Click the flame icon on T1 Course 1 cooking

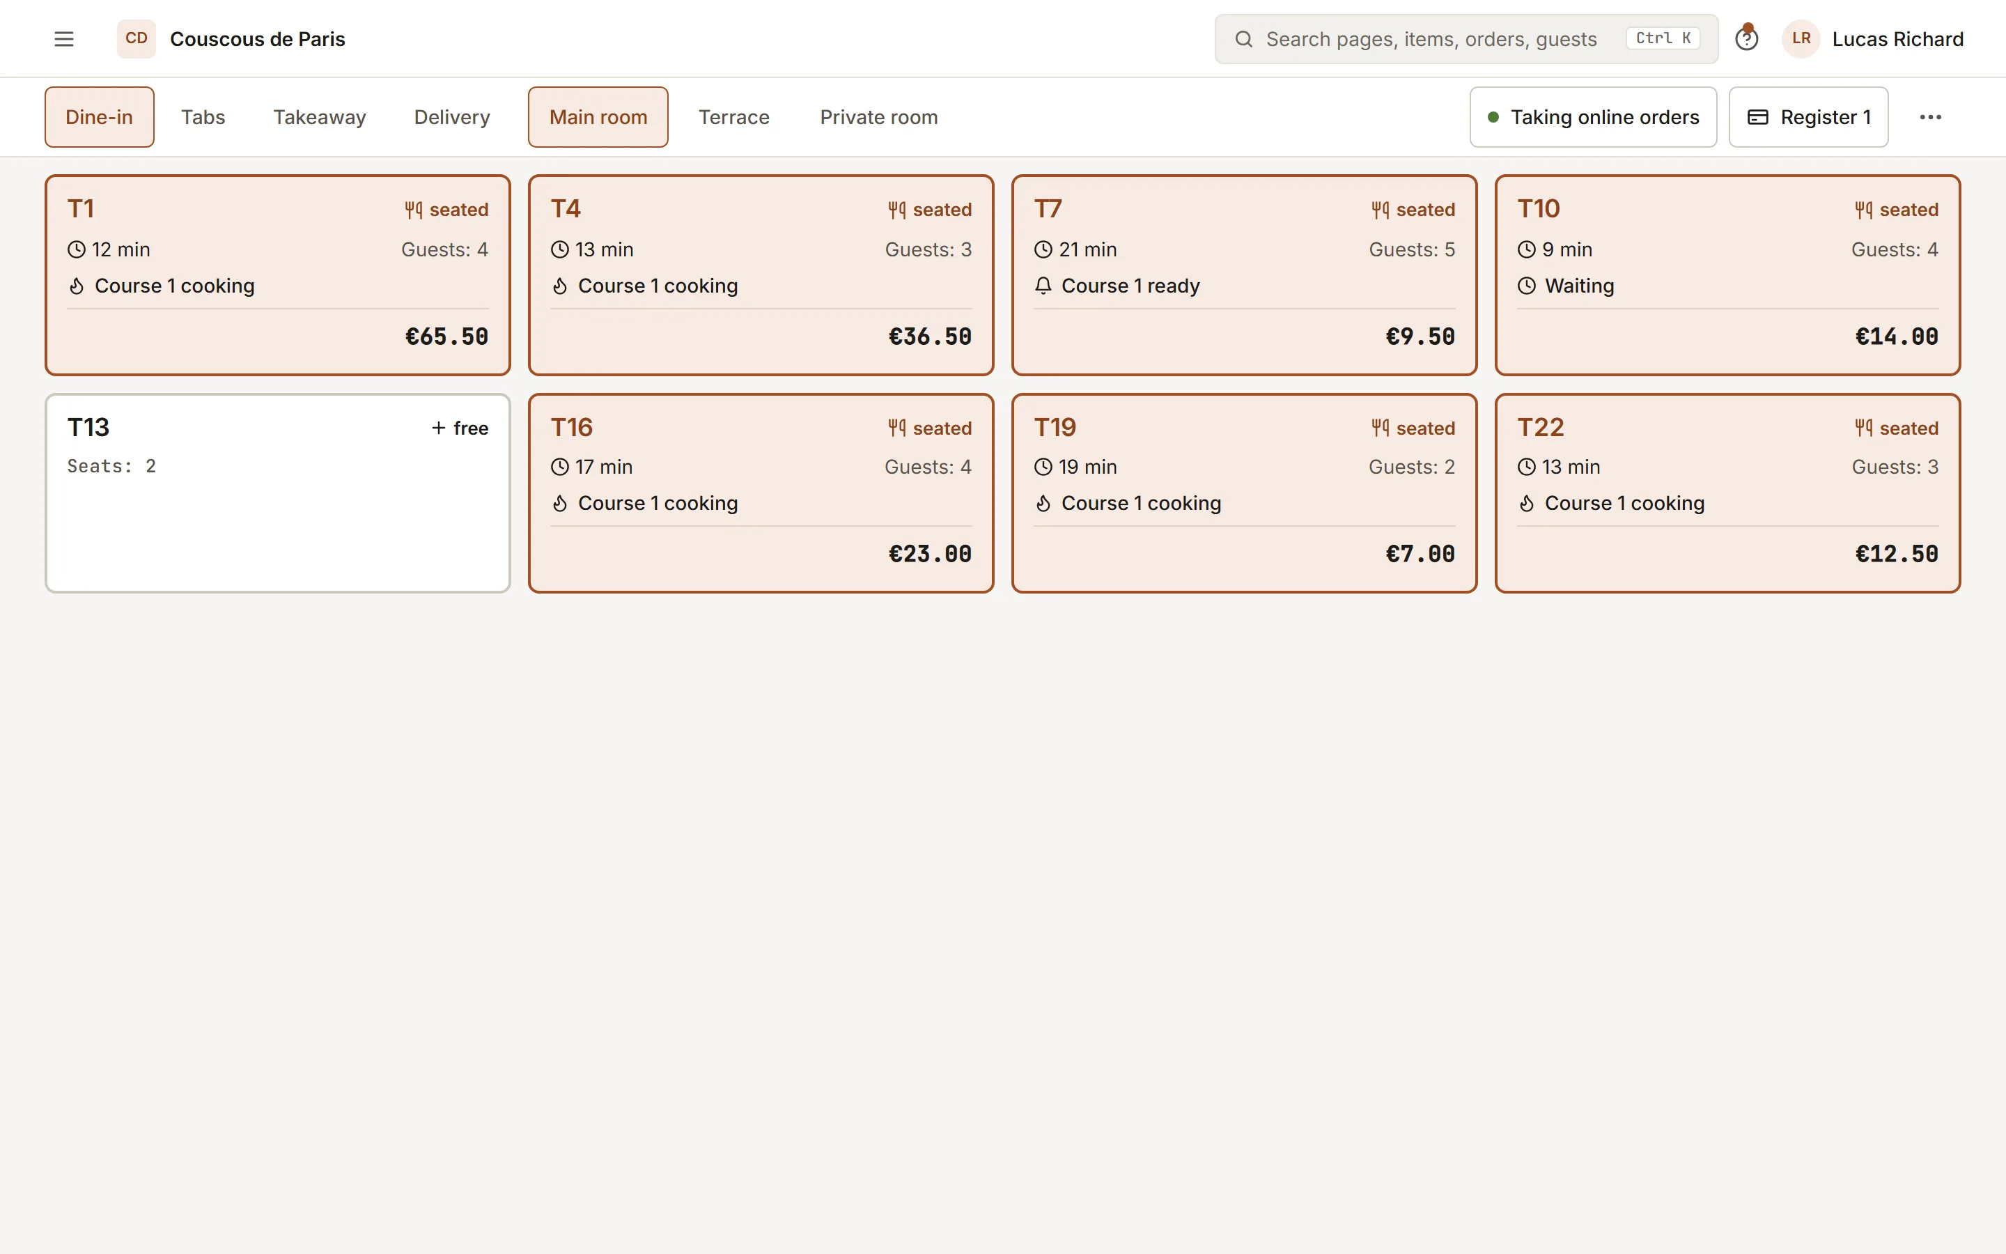click(76, 286)
